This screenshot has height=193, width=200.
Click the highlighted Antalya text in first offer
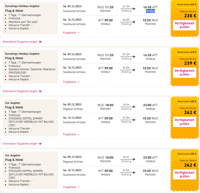[x=150, y=11]
